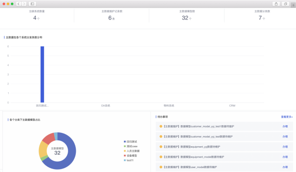Select the 主数据维护记录数 value 6
296x172 pixels.
tap(110, 18)
